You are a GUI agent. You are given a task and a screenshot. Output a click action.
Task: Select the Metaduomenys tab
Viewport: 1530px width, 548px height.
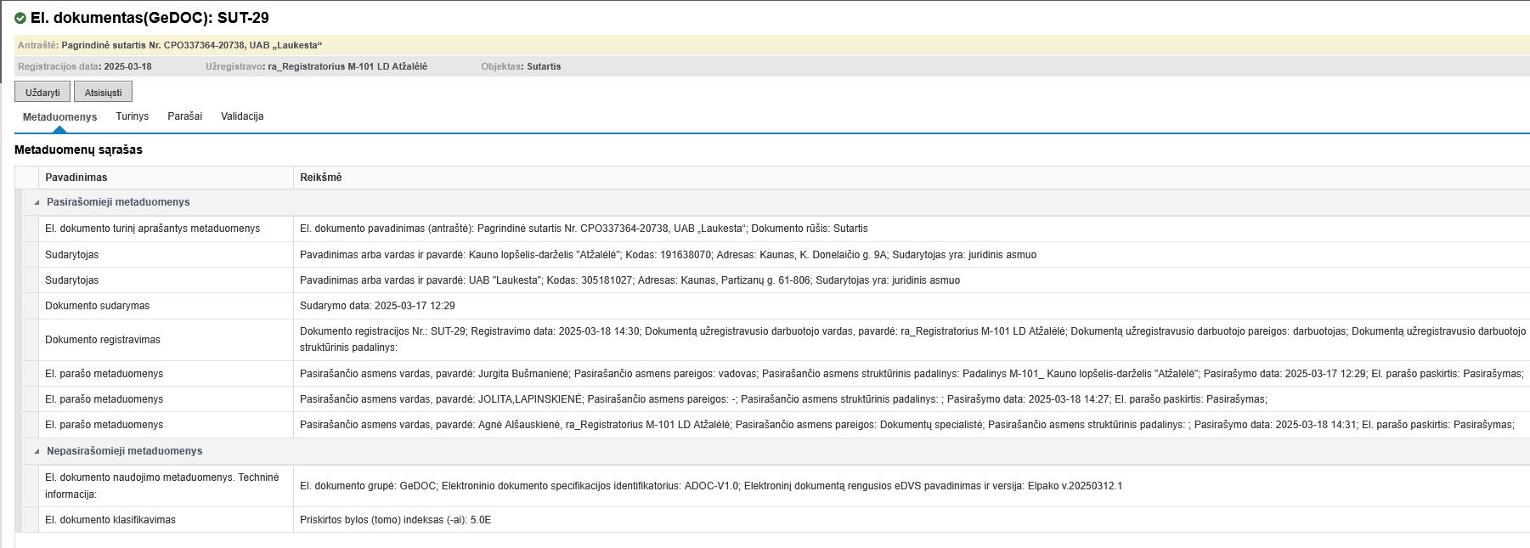[59, 117]
